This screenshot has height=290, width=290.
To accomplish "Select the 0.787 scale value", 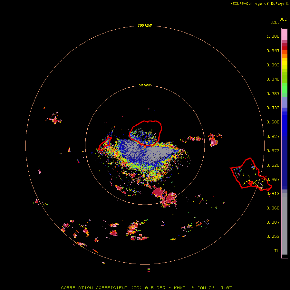I will click(273, 93).
